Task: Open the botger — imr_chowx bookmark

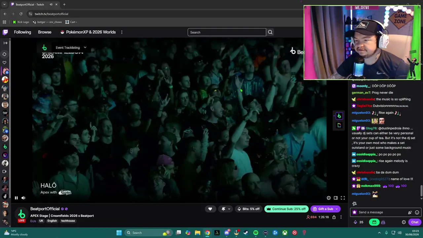Action: pos(47,22)
